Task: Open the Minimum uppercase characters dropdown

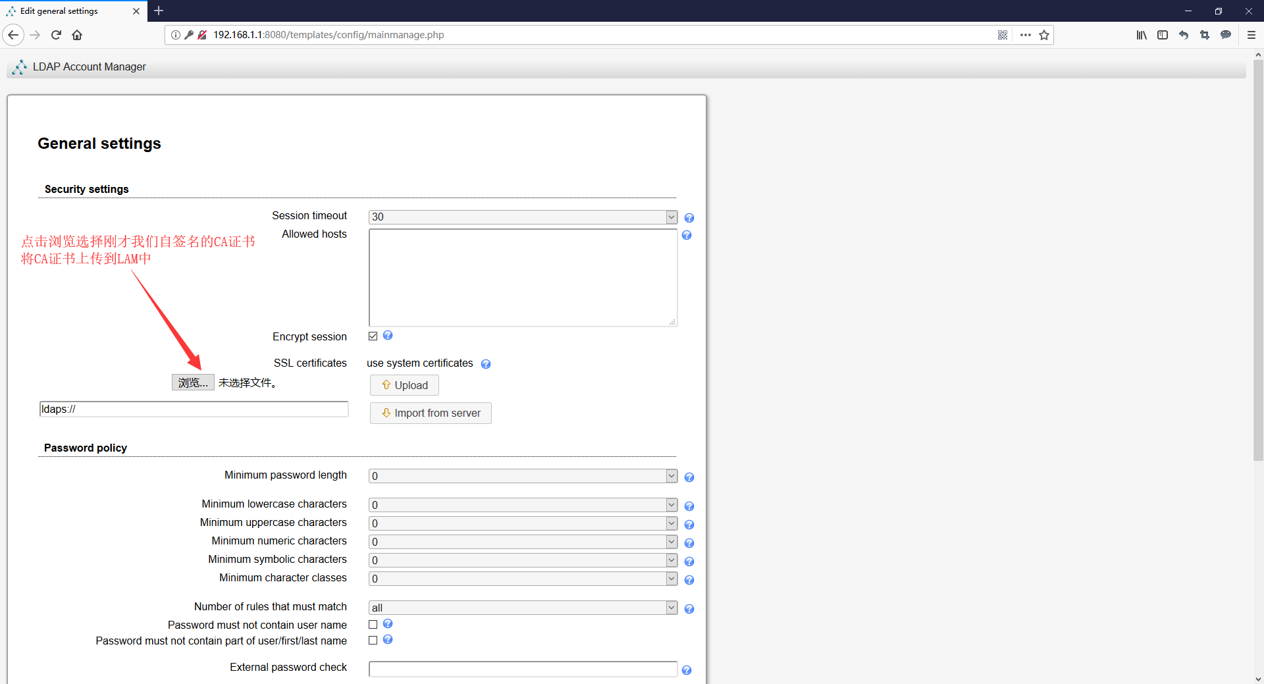Action: pos(523,523)
